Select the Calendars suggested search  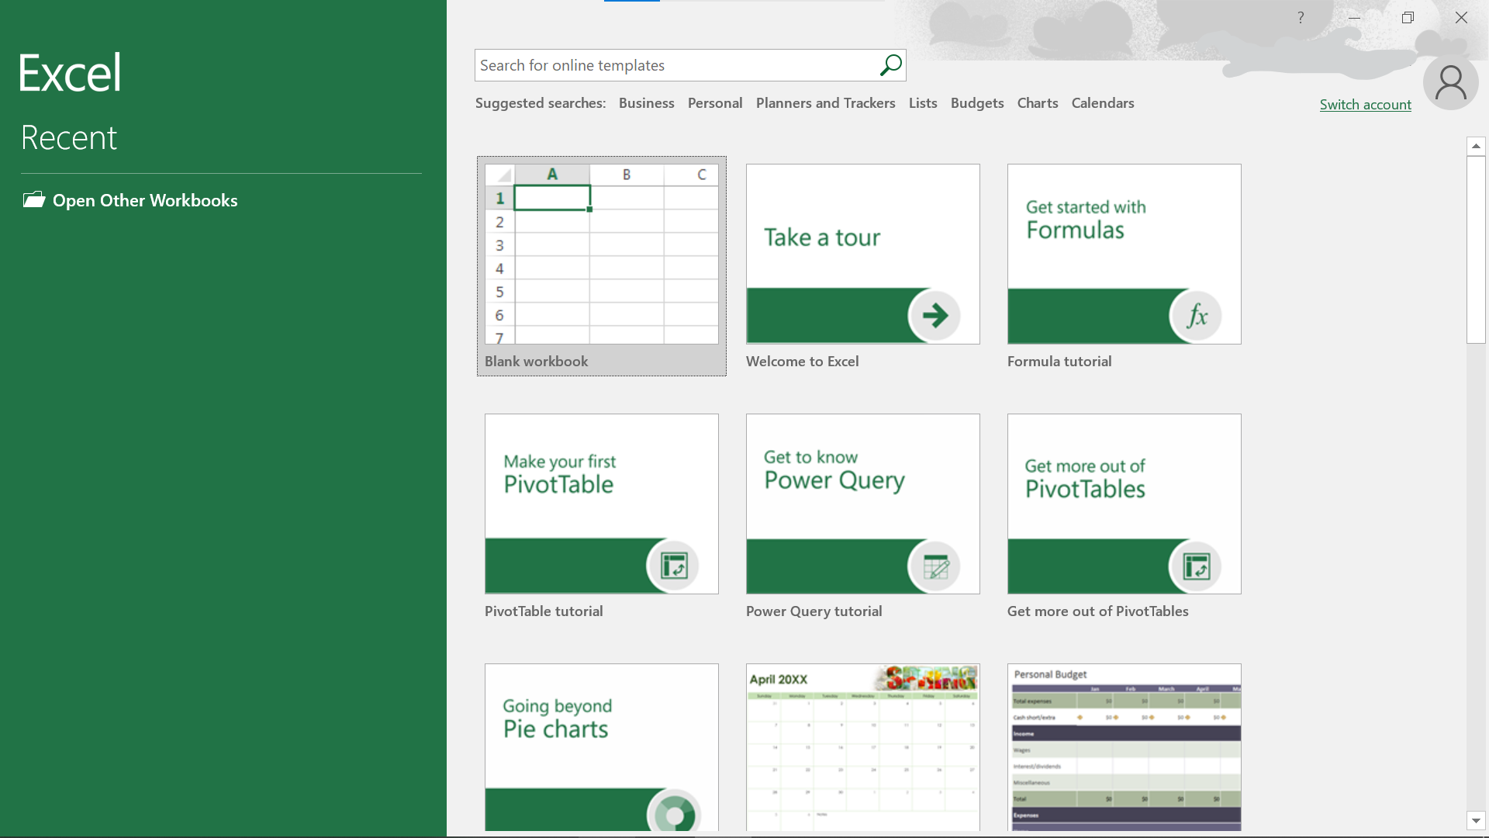coord(1103,103)
